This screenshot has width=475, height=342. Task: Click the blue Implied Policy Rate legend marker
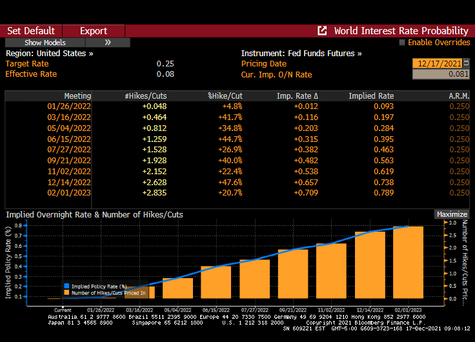coord(66,285)
